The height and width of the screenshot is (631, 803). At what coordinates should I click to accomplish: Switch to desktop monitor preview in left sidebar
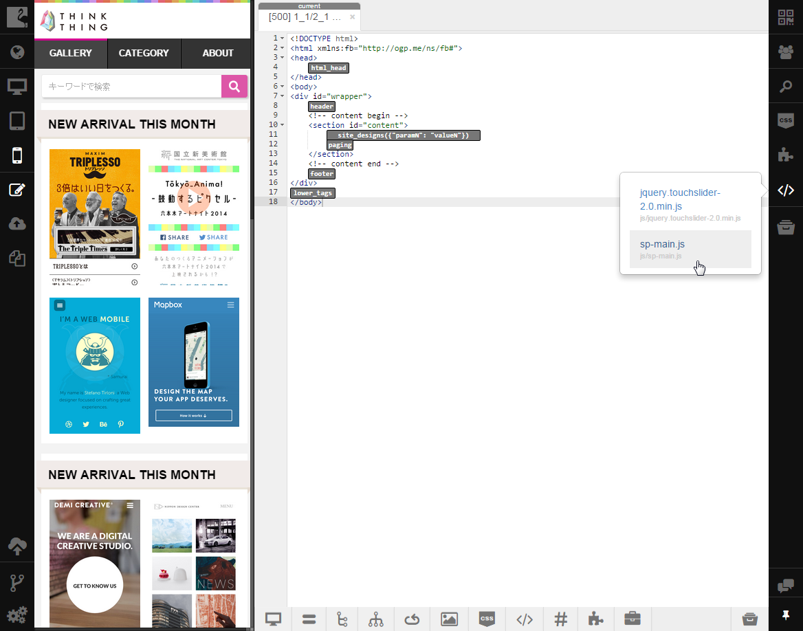[x=17, y=87]
